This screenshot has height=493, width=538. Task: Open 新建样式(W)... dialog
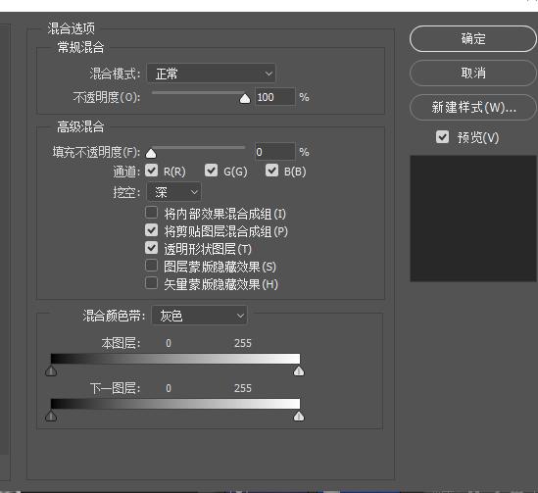[472, 108]
